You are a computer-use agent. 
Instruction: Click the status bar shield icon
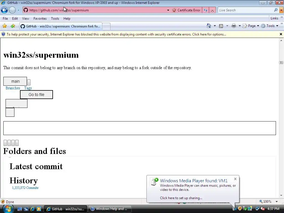(3, 202)
